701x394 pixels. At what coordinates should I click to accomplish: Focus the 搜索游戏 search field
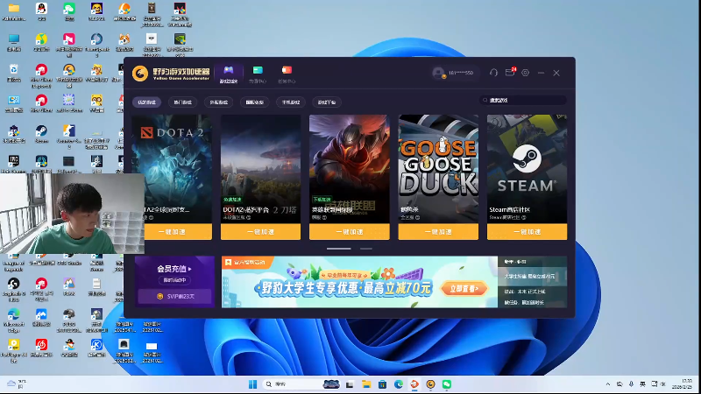[x=523, y=100]
